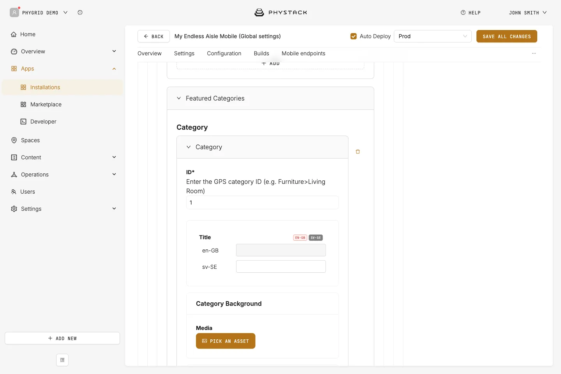Toggle the Auto Deploy checkbox
561x374 pixels.
click(x=354, y=36)
